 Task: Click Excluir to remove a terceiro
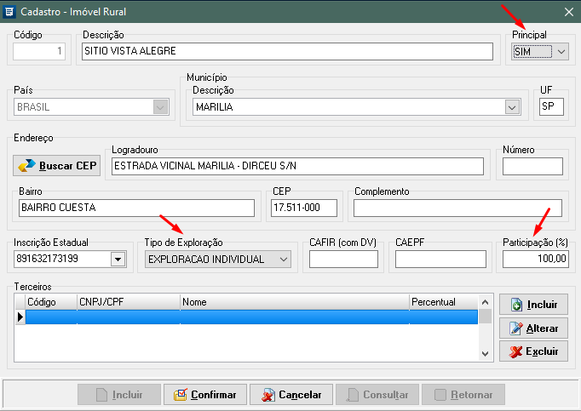[x=533, y=351]
